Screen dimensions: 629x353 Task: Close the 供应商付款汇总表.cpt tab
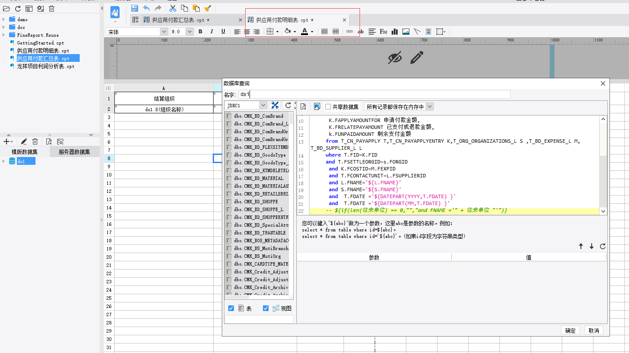(240, 20)
